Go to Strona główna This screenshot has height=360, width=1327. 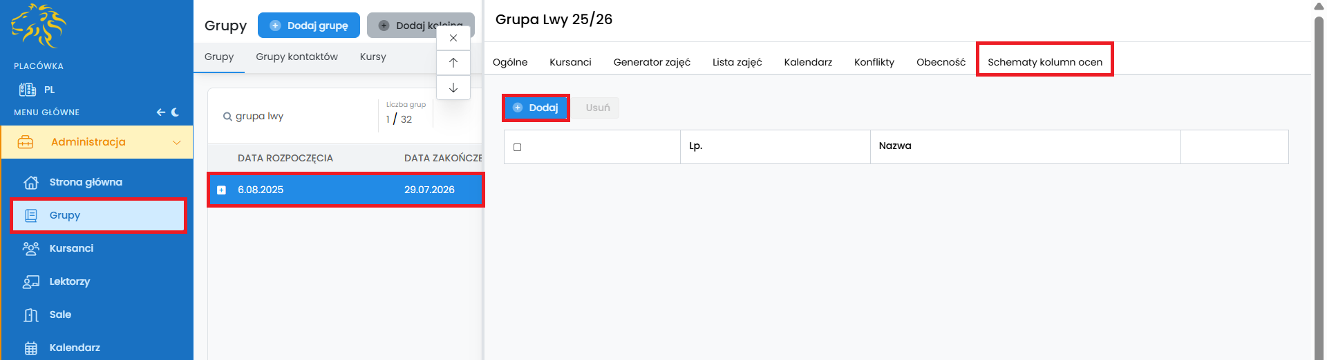[85, 182]
